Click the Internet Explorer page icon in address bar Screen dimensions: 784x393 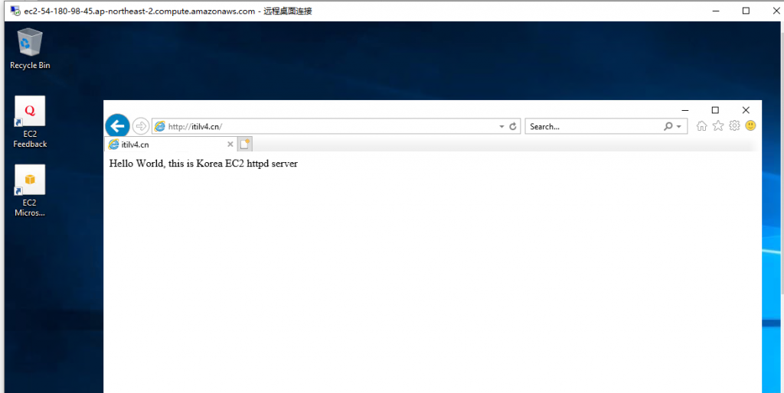[159, 126]
